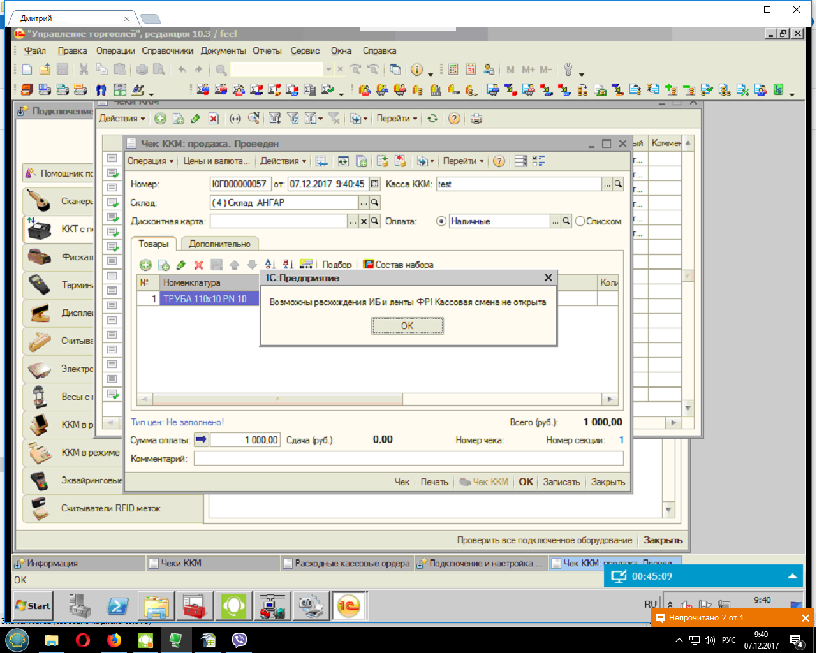Open the Цены и валюта settings
Image resolution: width=817 pixels, height=653 pixels.
216,161
